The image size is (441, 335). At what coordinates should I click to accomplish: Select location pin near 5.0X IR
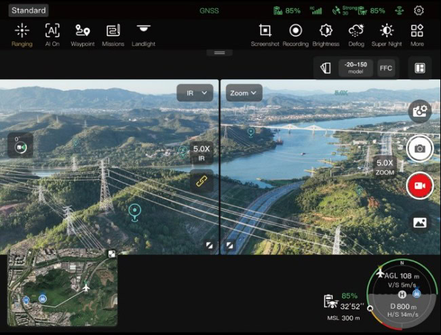183,152
